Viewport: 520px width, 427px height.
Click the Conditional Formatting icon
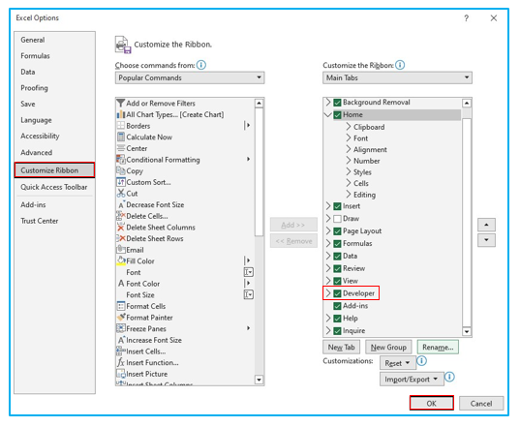(x=121, y=160)
